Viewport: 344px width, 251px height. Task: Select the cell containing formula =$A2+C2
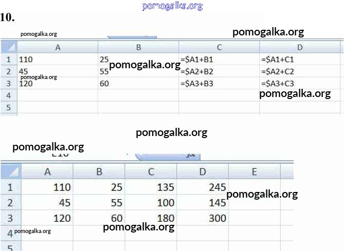tap(300, 71)
